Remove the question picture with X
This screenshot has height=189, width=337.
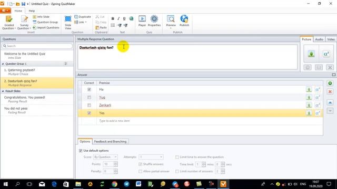[330, 68]
